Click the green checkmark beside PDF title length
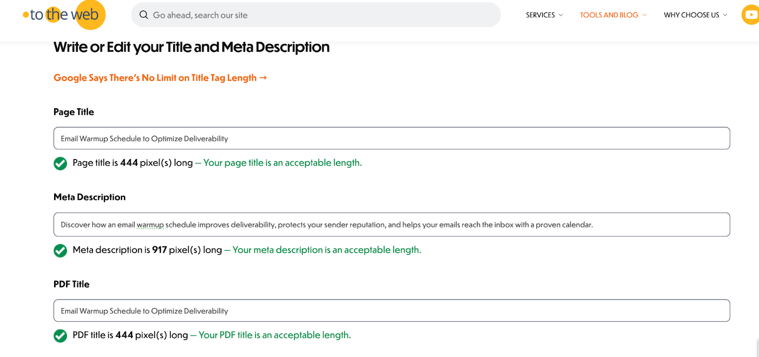Image resolution: width=759 pixels, height=357 pixels. coord(60,336)
